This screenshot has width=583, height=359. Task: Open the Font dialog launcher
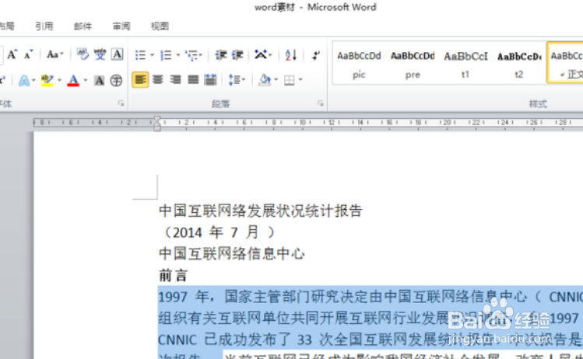[x=121, y=103]
